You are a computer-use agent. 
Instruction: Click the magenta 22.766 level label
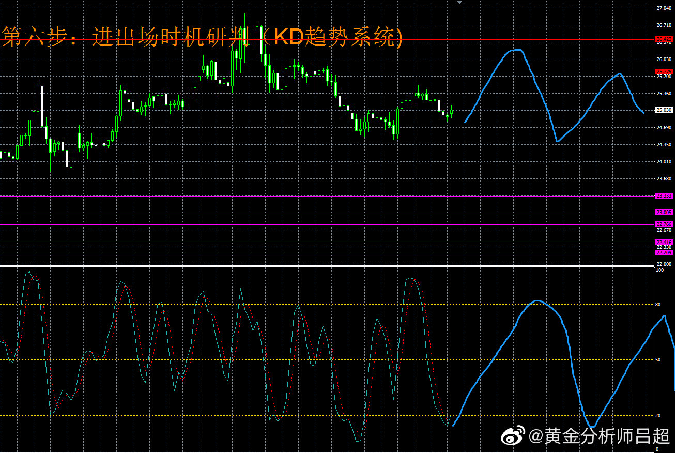coord(663,224)
